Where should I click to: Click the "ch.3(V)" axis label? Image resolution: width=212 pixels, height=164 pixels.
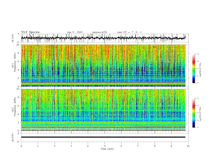coord(13,137)
